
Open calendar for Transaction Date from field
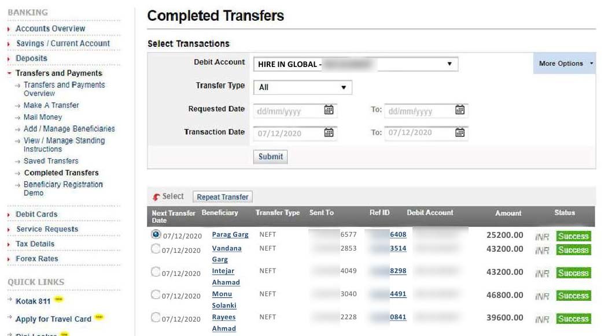click(329, 132)
